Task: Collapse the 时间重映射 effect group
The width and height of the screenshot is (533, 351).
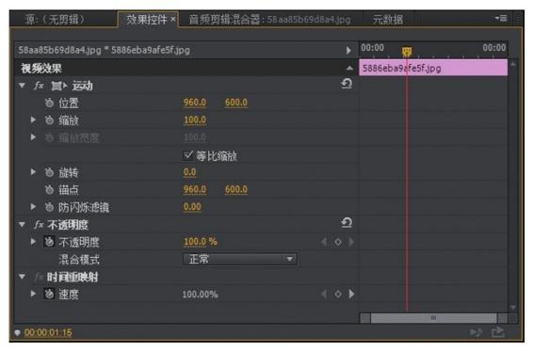Action: (23, 277)
